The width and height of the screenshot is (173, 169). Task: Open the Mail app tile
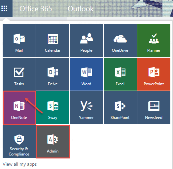pos(19,41)
